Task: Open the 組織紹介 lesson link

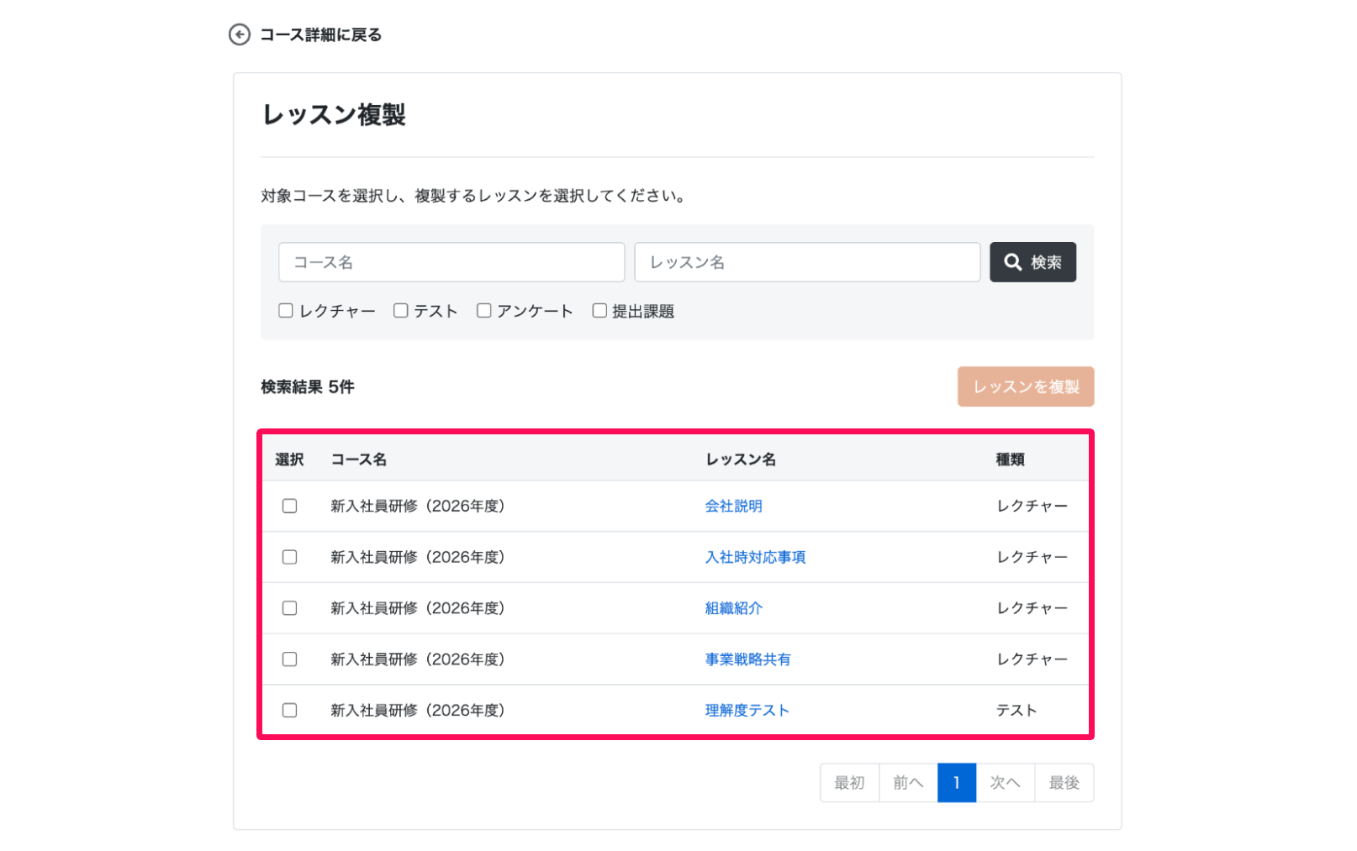Action: [734, 608]
